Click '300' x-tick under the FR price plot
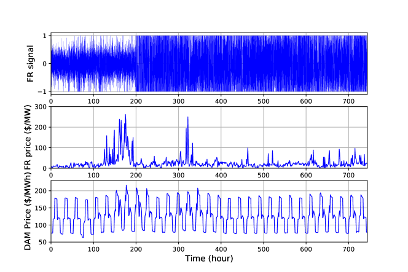Viewport: 408px width, 272px height. [x=178, y=176]
